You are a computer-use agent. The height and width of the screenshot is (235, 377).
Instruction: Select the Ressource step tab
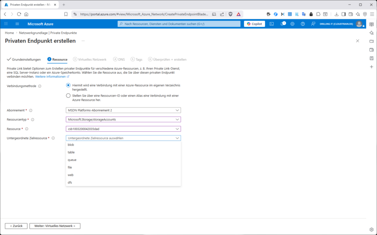coord(57,59)
